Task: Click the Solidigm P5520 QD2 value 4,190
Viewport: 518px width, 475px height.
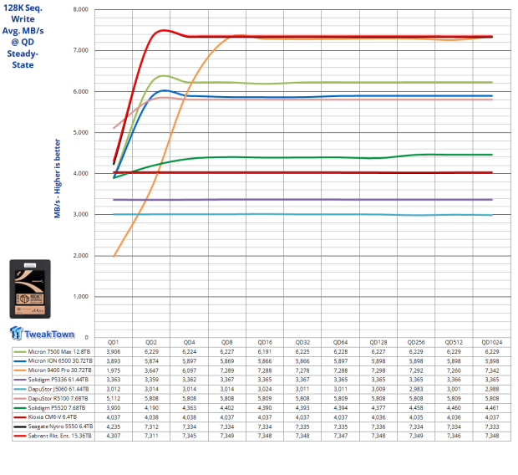Action: (x=151, y=408)
